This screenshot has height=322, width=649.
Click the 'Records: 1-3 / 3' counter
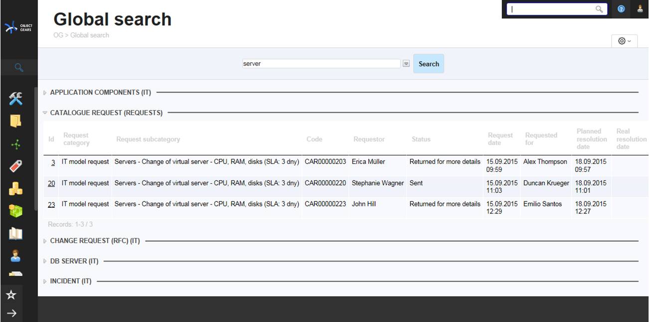pyautogui.click(x=70, y=225)
